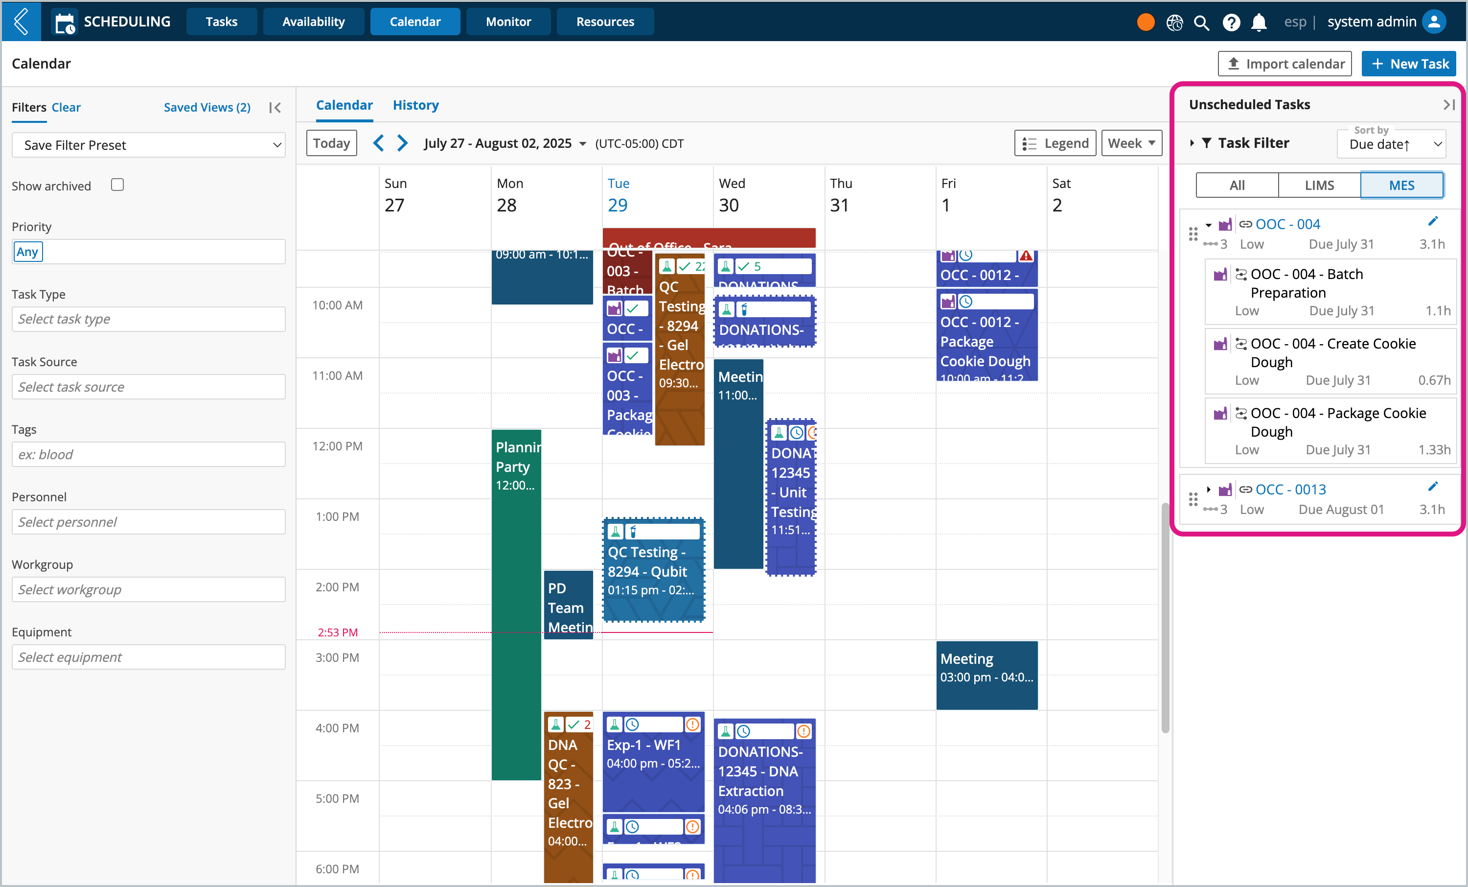The width and height of the screenshot is (1468, 887).
Task: Open the Friday Meeting 03:00 pm event
Action: tap(986, 675)
